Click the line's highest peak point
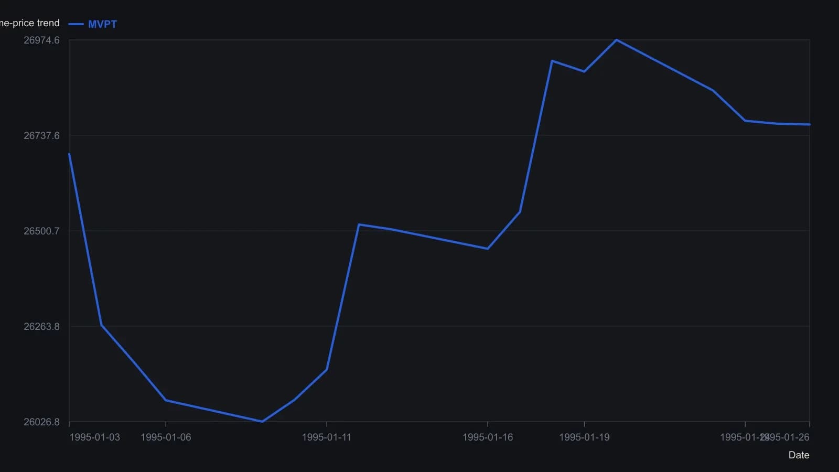The height and width of the screenshot is (472, 839). [616, 40]
